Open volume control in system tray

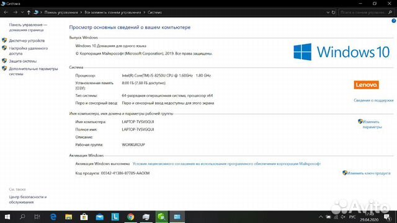pyautogui.click(x=343, y=217)
